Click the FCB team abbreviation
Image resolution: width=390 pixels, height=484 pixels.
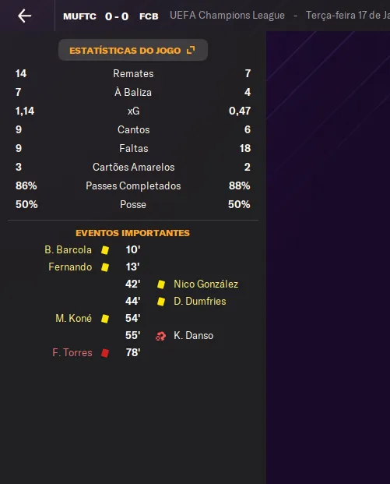click(x=149, y=16)
